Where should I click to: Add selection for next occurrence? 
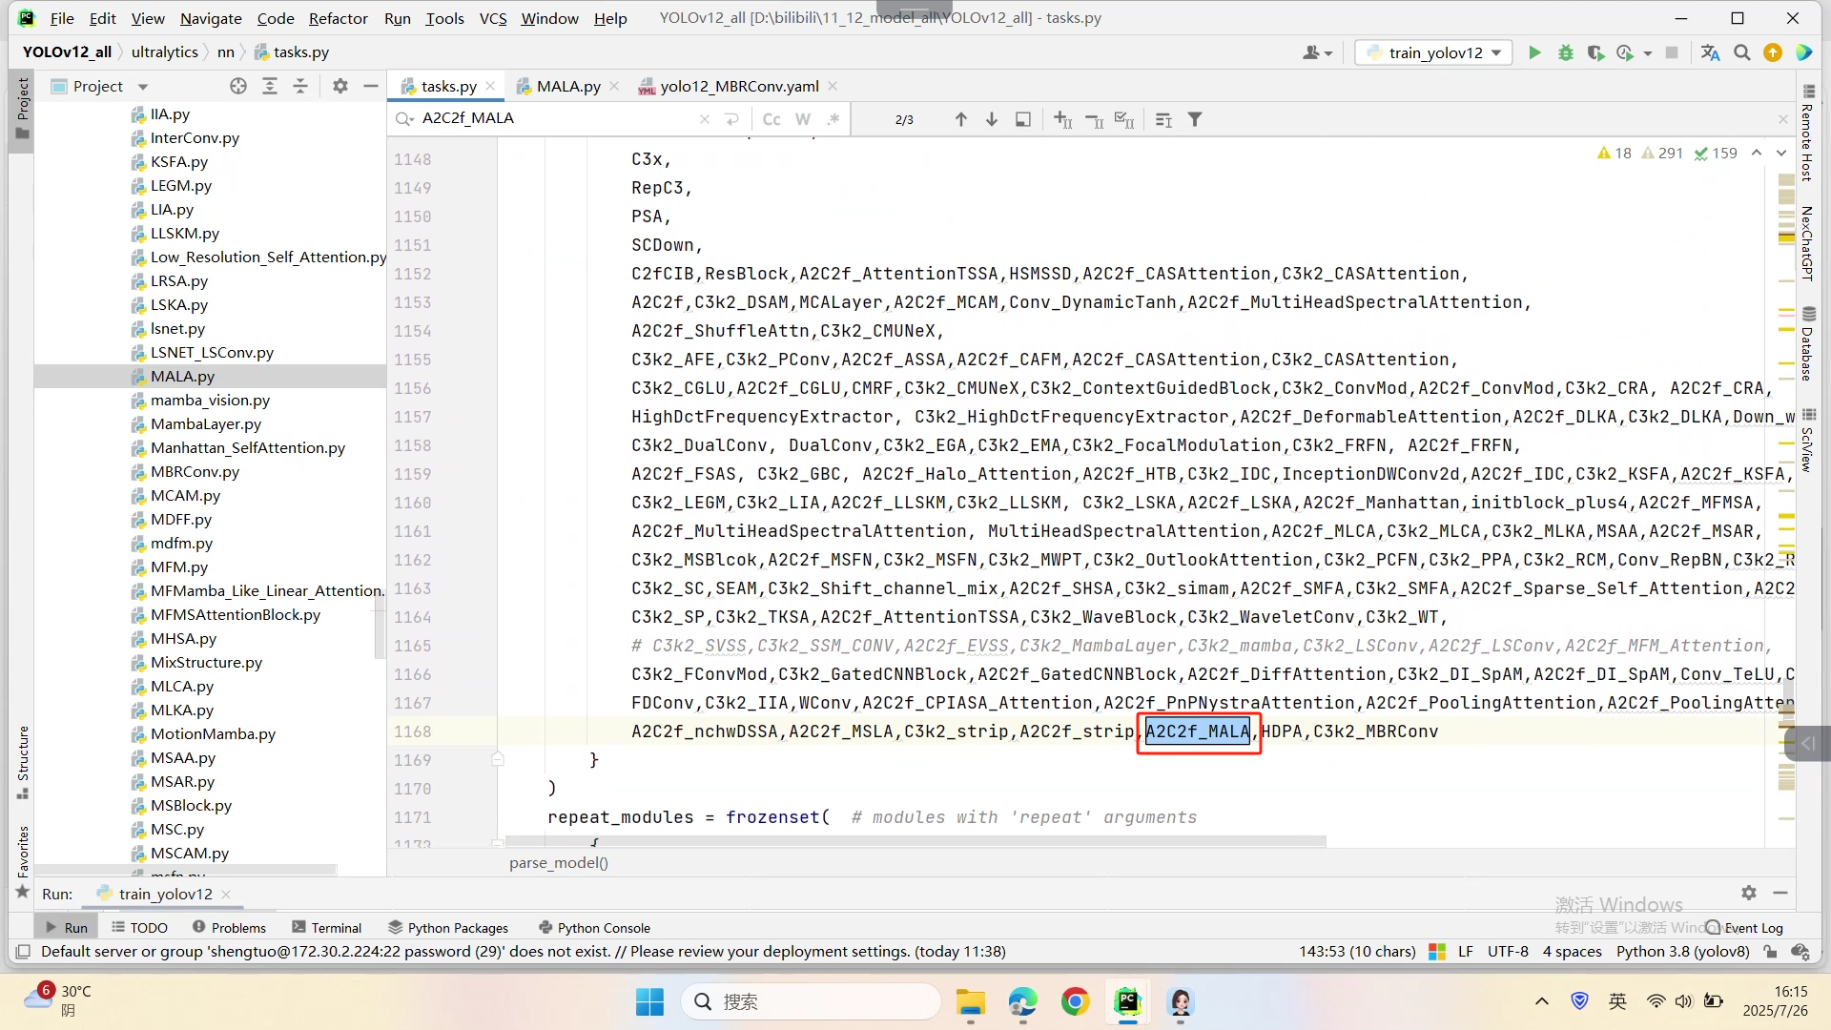[1063, 119]
